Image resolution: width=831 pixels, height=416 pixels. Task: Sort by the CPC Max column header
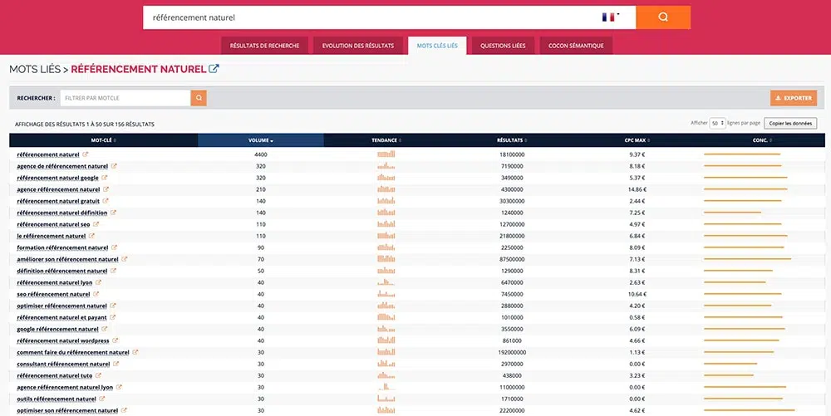(x=637, y=140)
